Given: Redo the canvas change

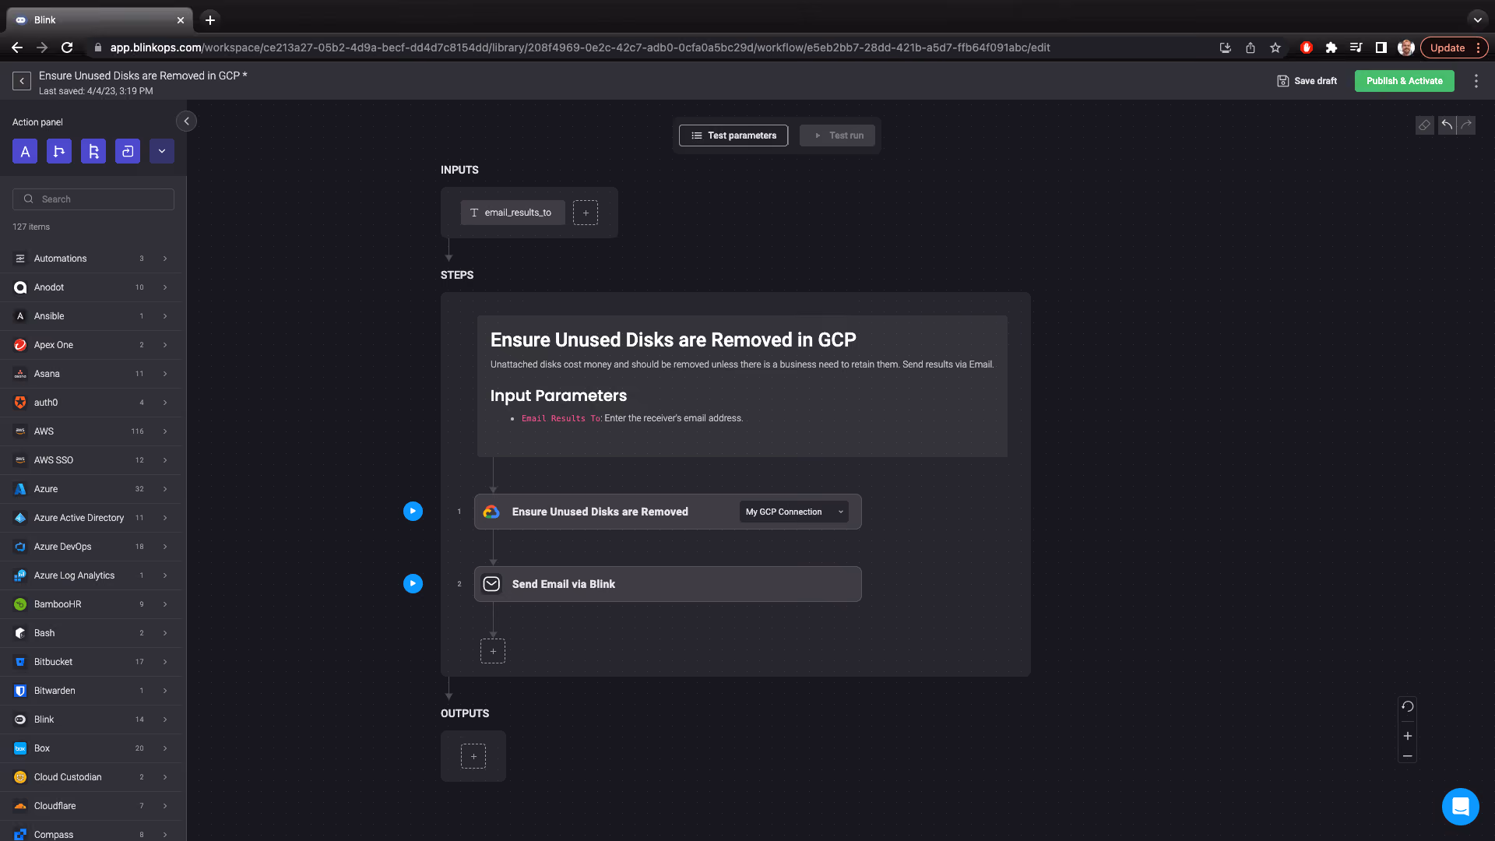Looking at the screenshot, I should [1466, 125].
